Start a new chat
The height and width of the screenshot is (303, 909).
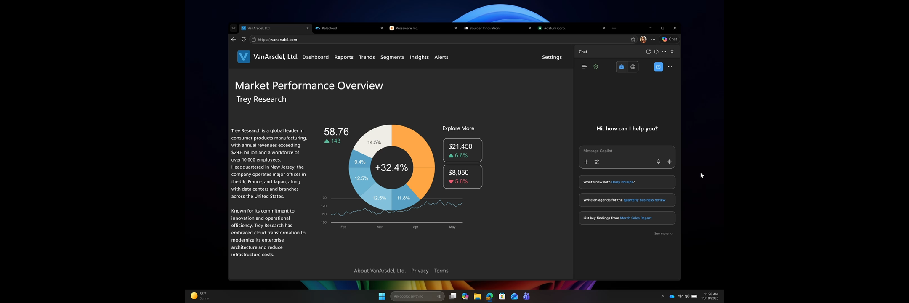pyautogui.click(x=659, y=67)
